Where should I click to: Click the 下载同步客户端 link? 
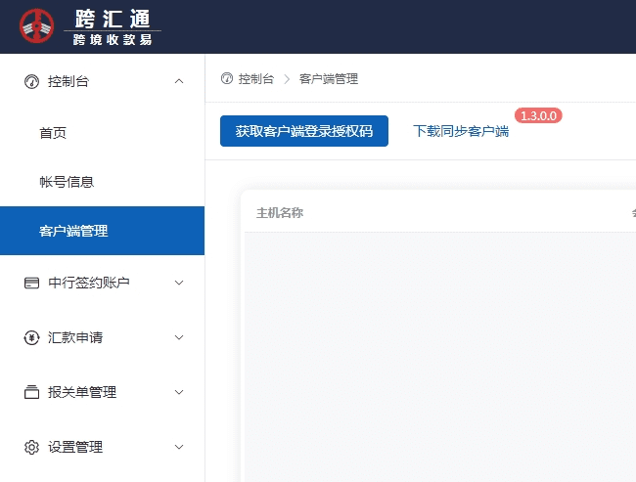461,131
